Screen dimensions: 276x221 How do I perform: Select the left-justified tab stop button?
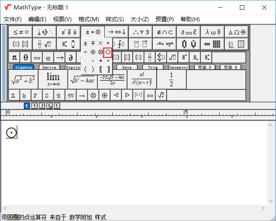pyautogui.click(x=27, y=106)
